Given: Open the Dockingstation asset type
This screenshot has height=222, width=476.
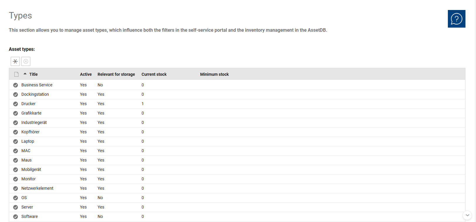Looking at the screenshot, I should click(35, 94).
